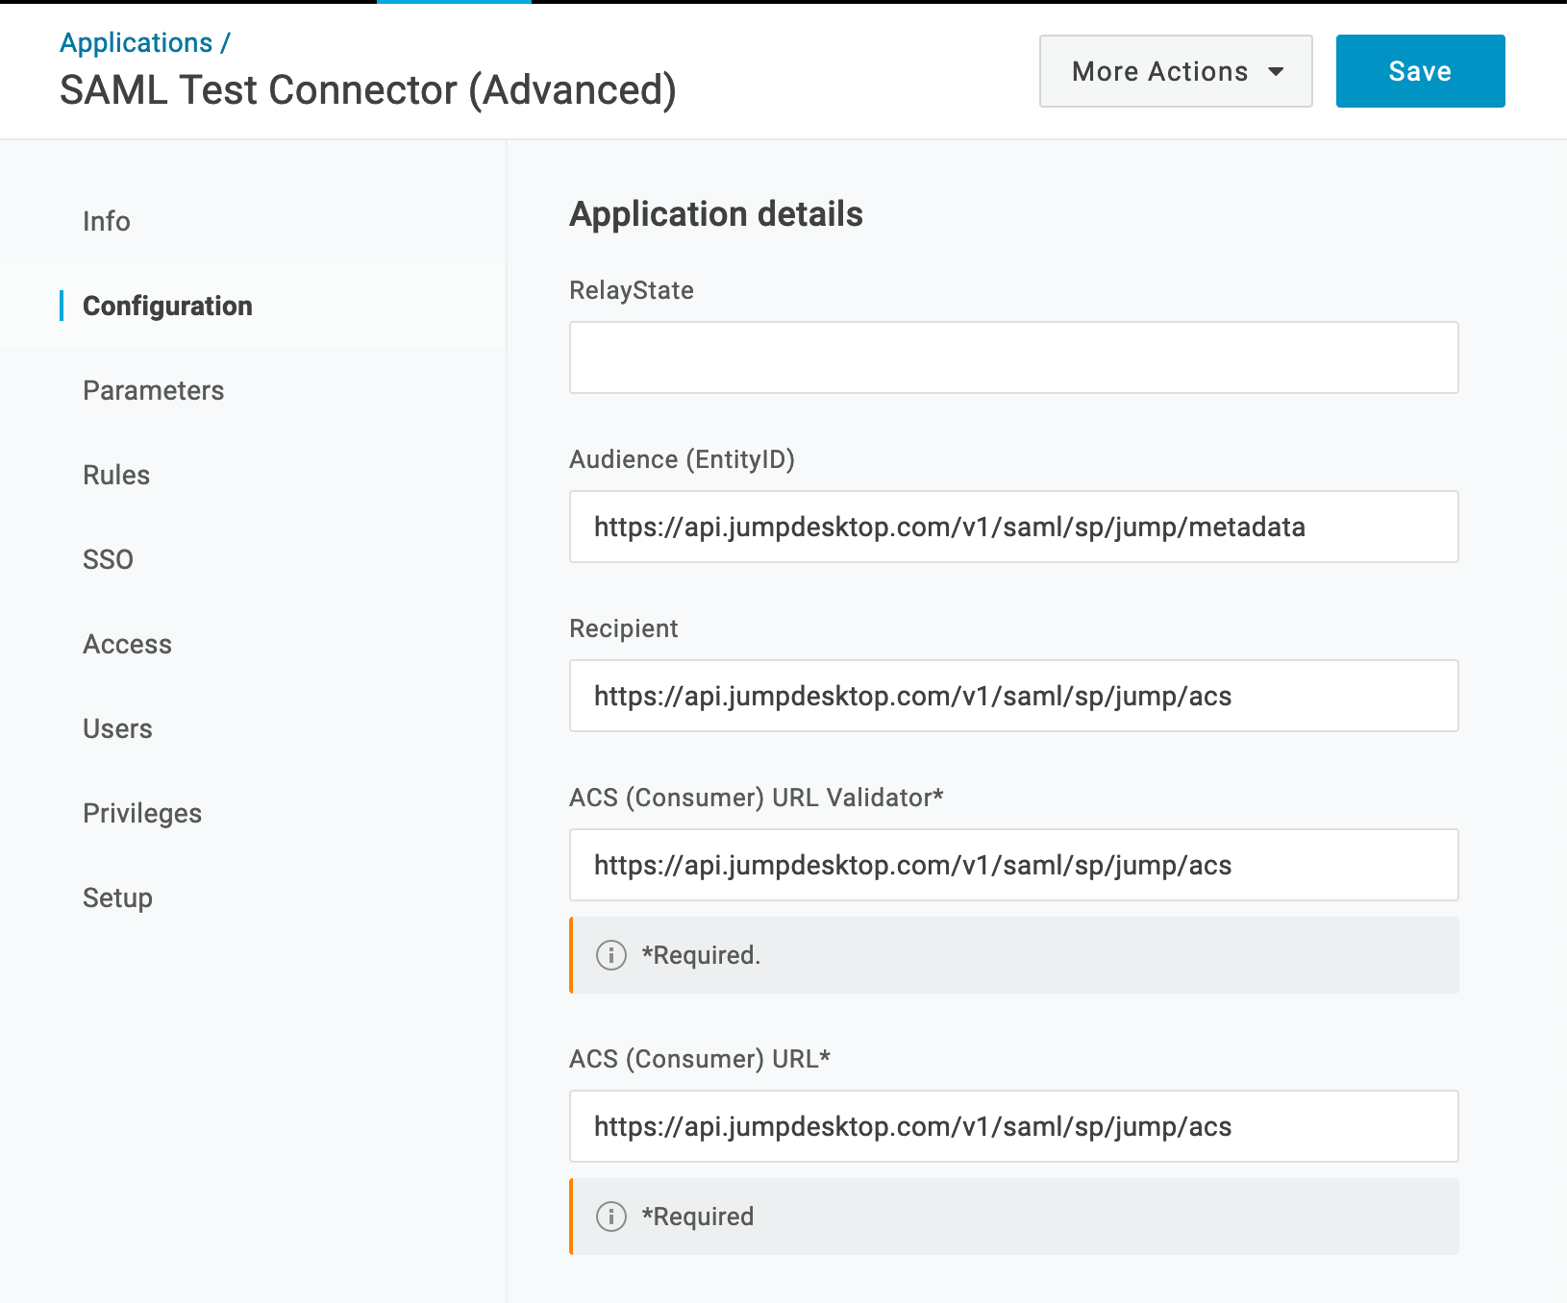The image size is (1567, 1303).
Task: Click info icon in bottom '*Required' note
Action: (611, 1217)
